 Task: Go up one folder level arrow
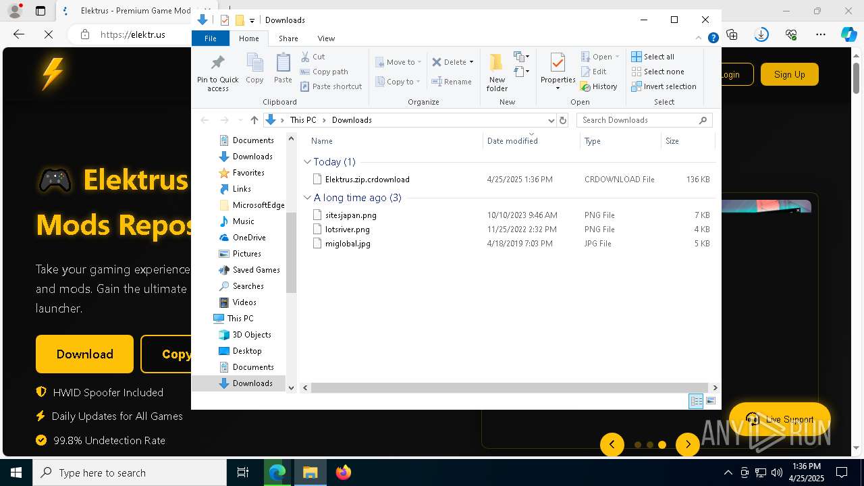tap(254, 120)
